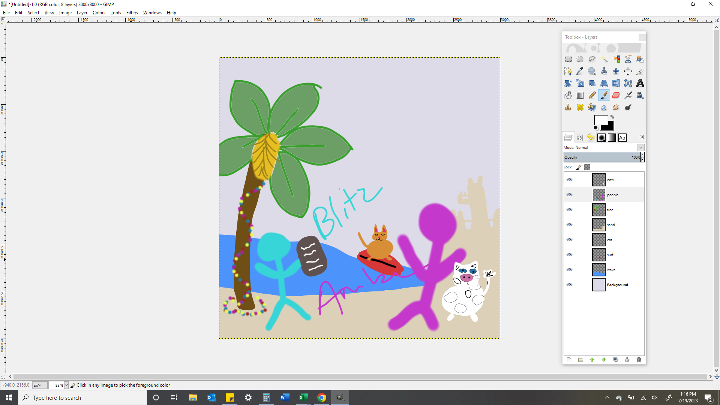Switch to the Brushes tab
Image resolution: width=720 pixels, height=405 pixels.
click(601, 138)
